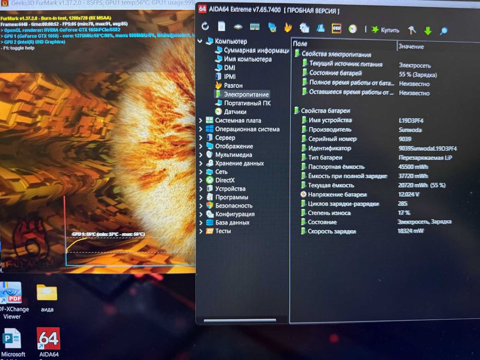Open Датчики sensors tree item
This screenshot has width=480, height=360.
coord(231,112)
